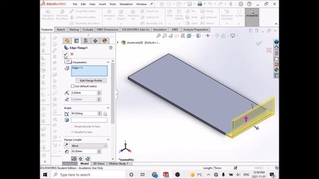Cancel the Edge-Flange with the red X

click(x=72, y=54)
